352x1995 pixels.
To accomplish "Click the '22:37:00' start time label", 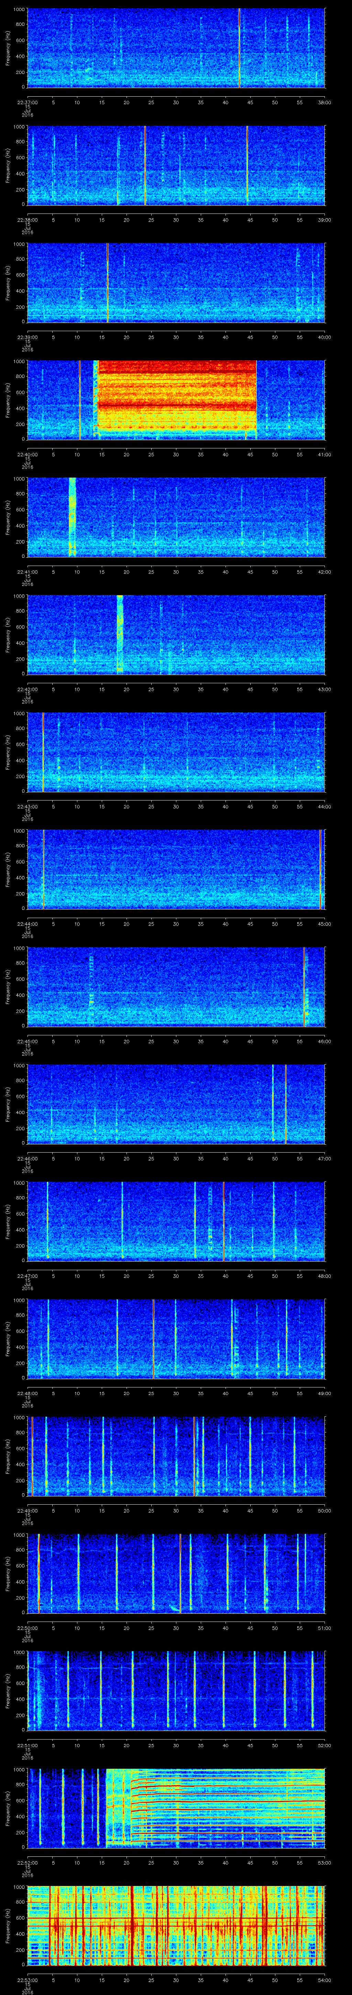I will coord(27,102).
